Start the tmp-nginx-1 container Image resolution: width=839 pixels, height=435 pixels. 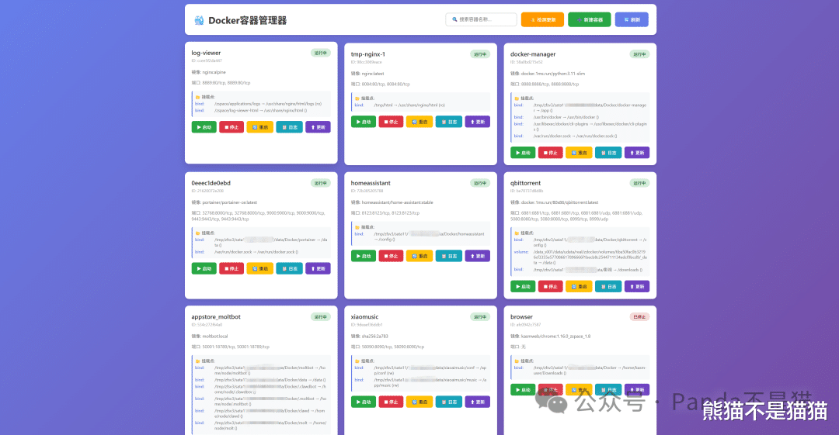point(364,122)
